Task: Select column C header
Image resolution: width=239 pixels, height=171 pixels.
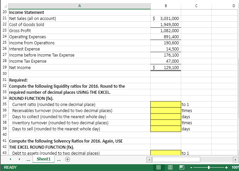Action: (x=196, y=6)
